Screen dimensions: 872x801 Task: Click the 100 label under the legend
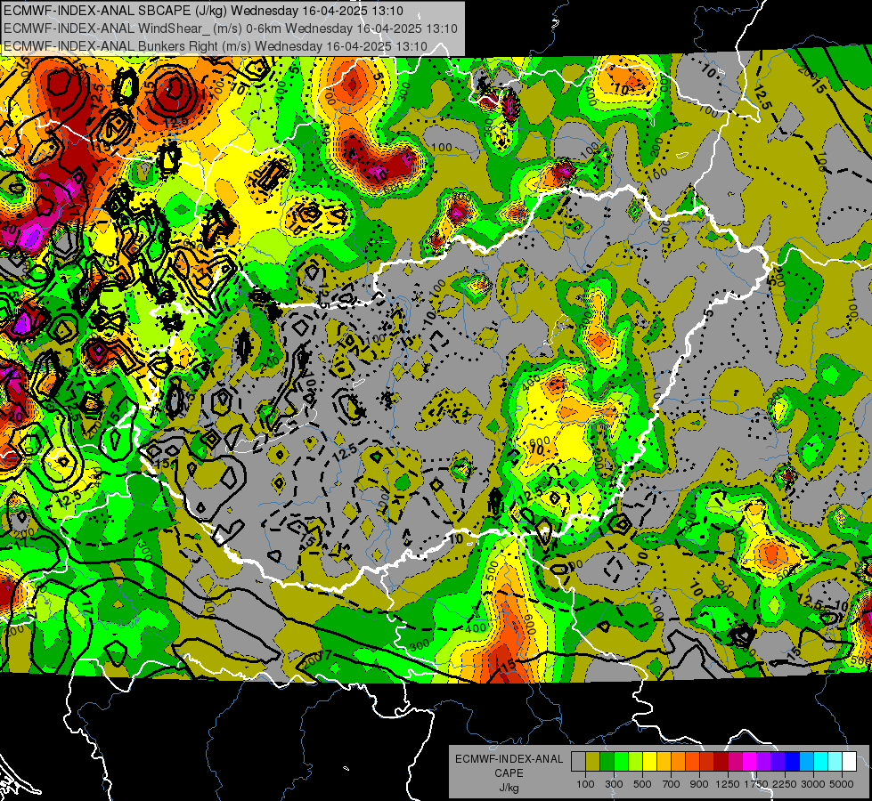point(585,784)
